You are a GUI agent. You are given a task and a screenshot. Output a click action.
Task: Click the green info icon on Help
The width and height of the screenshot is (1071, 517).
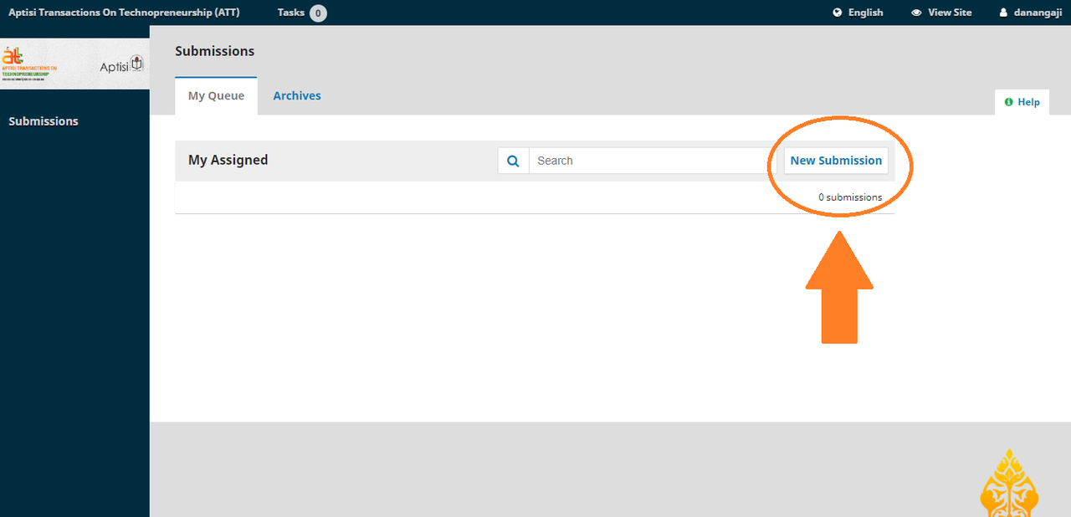click(1009, 102)
